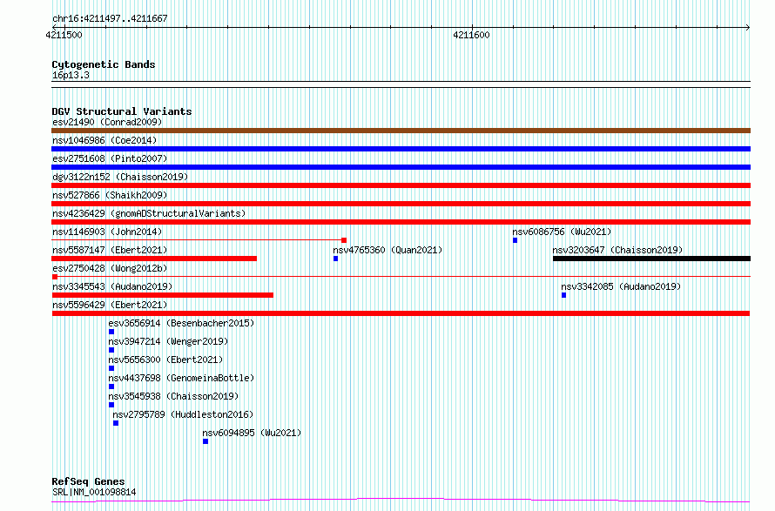Click the esv2750428 (Wong2012b) label
This screenshot has height=511, width=775.
tap(111, 268)
